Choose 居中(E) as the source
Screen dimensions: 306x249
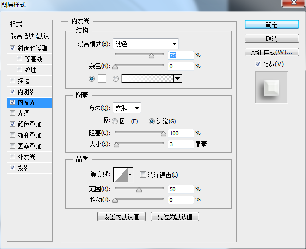pos(115,122)
